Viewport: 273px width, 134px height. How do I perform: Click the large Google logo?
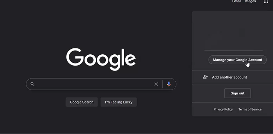[101, 59]
